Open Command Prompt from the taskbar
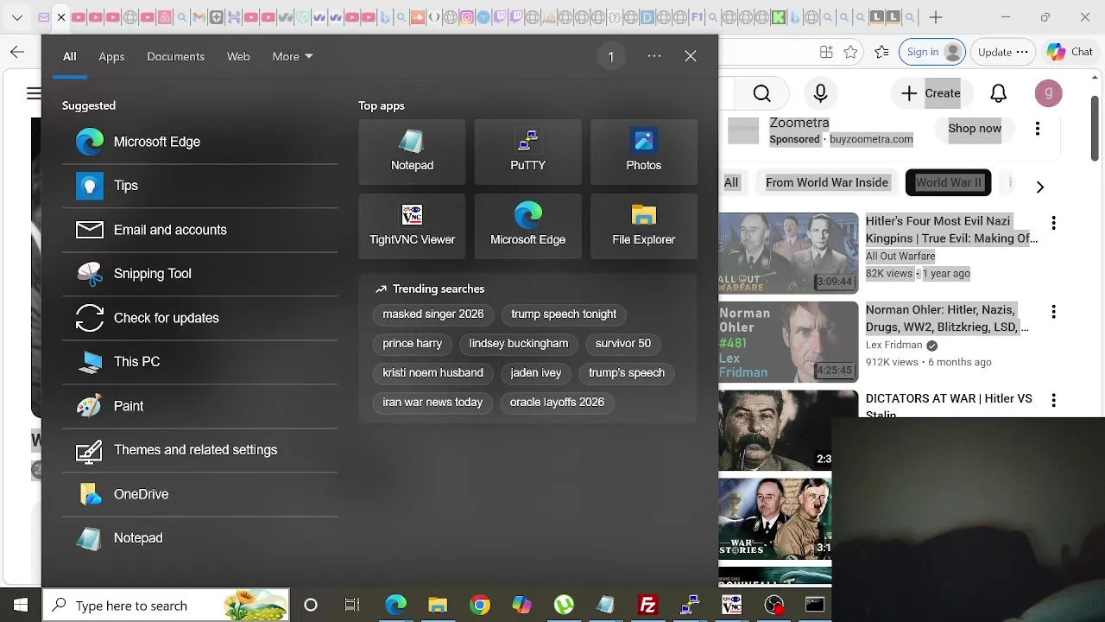This screenshot has height=622, width=1105. click(x=815, y=606)
